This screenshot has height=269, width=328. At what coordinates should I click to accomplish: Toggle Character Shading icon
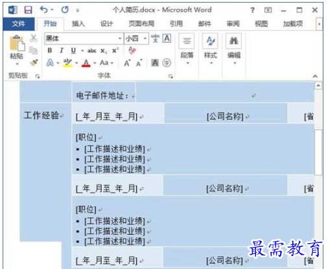pyautogui.click(x=155, y=63)
